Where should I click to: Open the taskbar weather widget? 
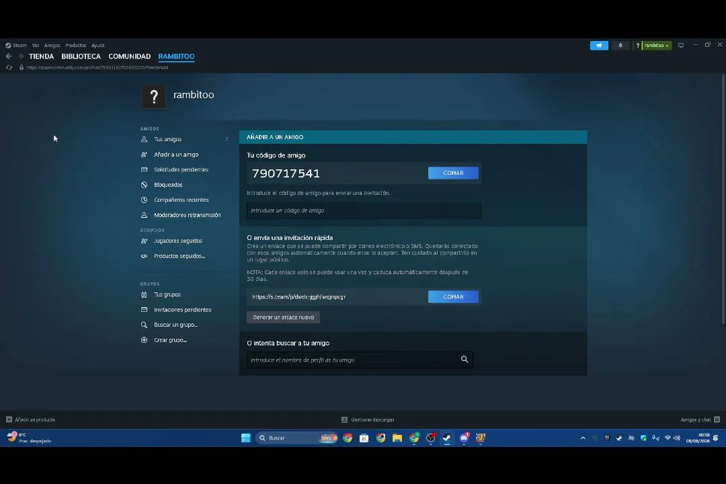click(29, 438)
